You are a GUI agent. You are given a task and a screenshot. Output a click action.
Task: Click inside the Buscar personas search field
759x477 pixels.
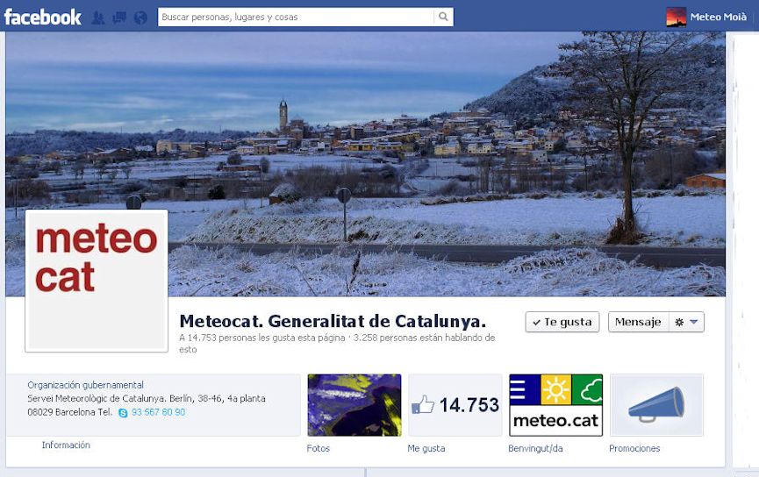click(296, 17)
